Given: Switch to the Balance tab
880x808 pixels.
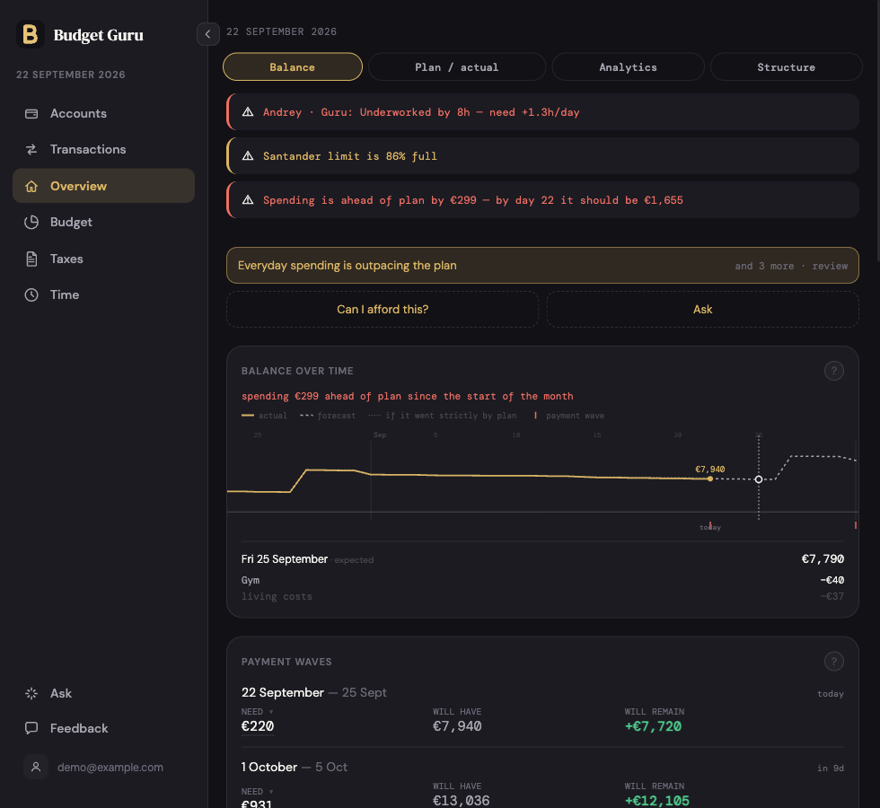Looking at the screenshot, I should (293, 66).
